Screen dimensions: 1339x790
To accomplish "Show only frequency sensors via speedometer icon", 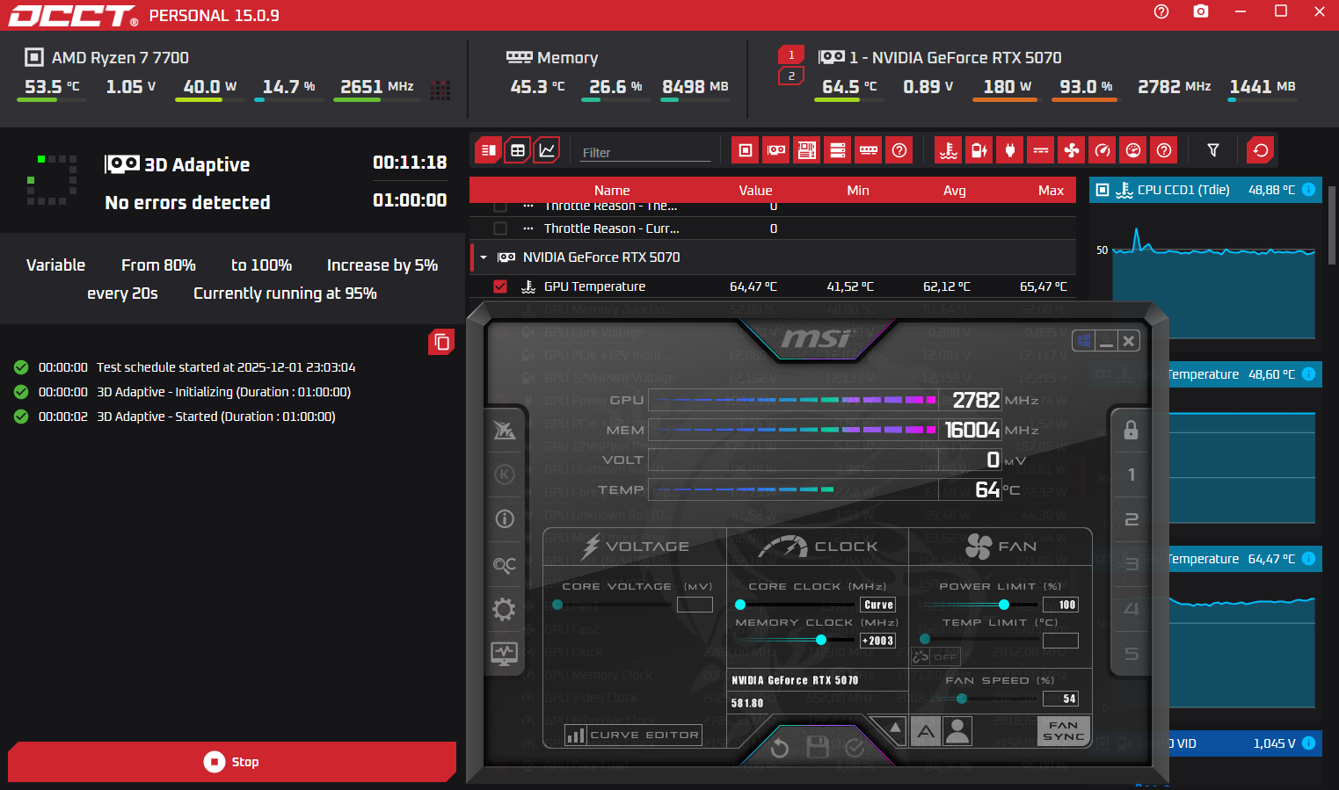I will tap(1102, 150).
